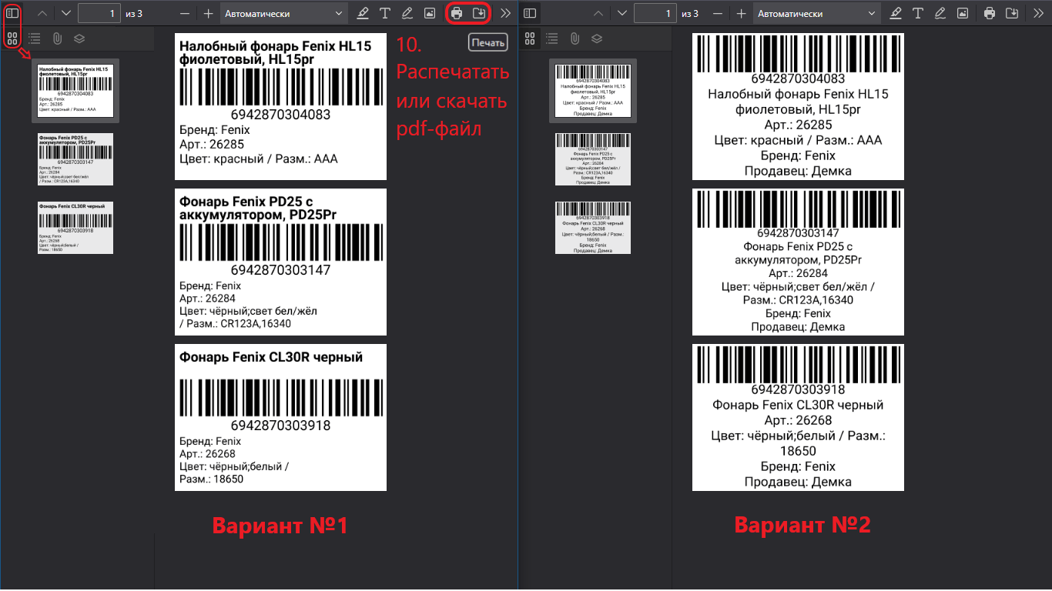Select the draw tool in the left viewer

tap(407, 13)
